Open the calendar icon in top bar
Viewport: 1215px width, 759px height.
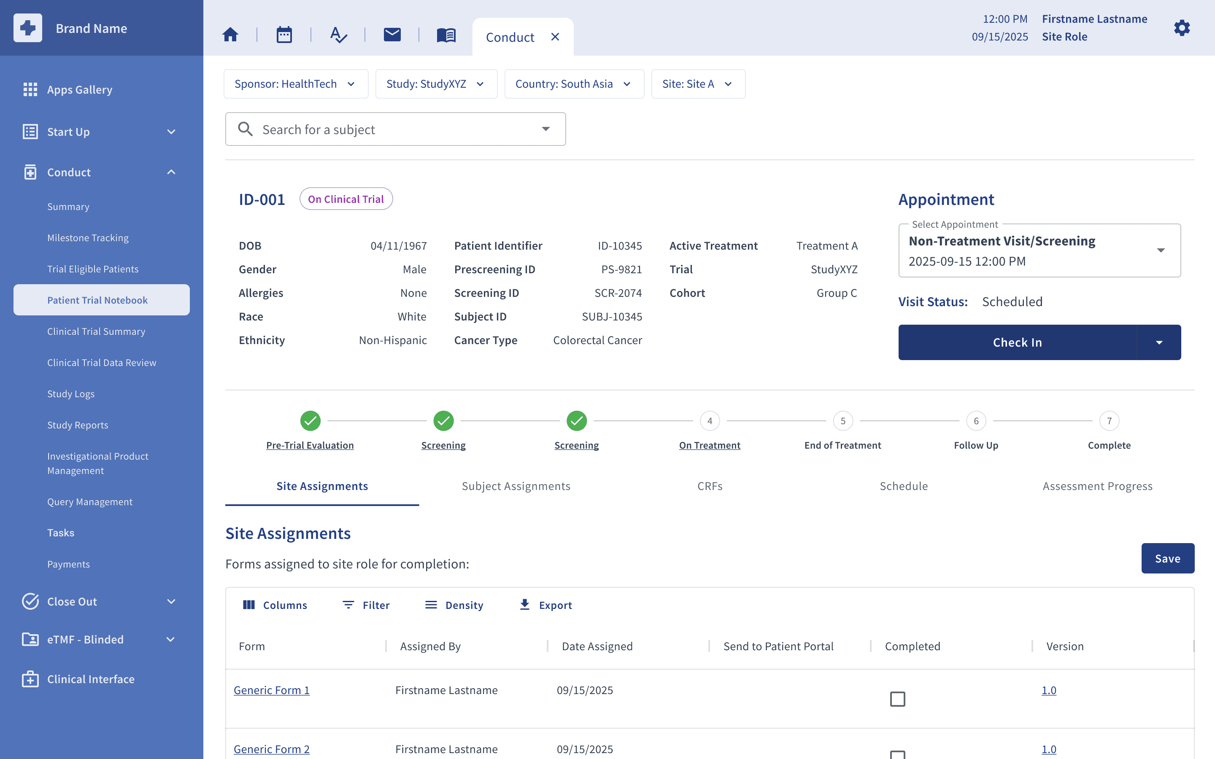[284, 35]
